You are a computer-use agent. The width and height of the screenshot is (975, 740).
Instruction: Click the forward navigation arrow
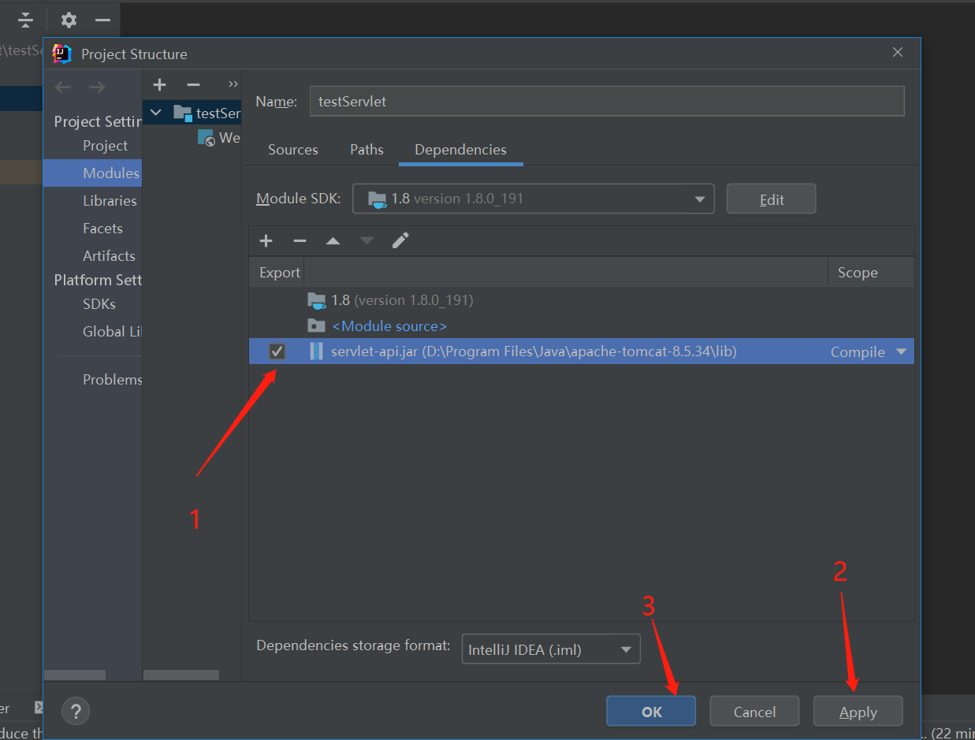coord(97,87)
